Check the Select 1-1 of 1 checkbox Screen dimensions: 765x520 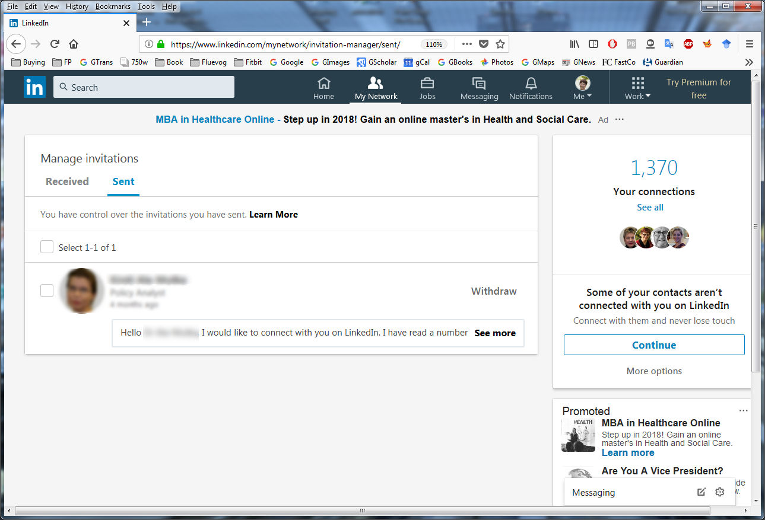[47, 247]
